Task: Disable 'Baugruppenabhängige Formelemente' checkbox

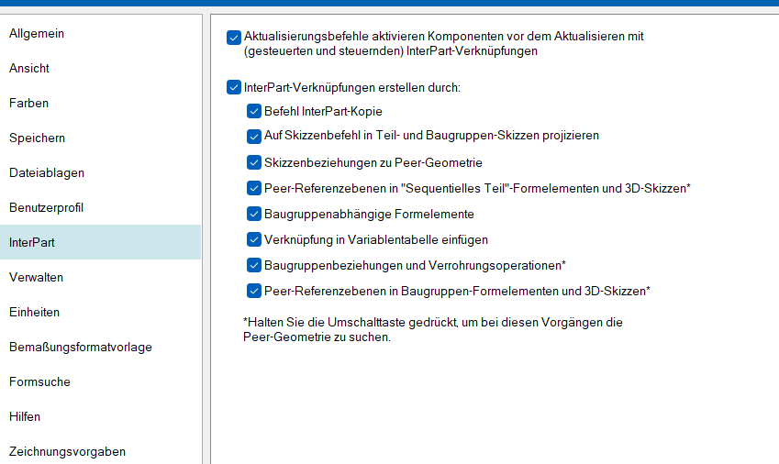Action: click(254, 214)
